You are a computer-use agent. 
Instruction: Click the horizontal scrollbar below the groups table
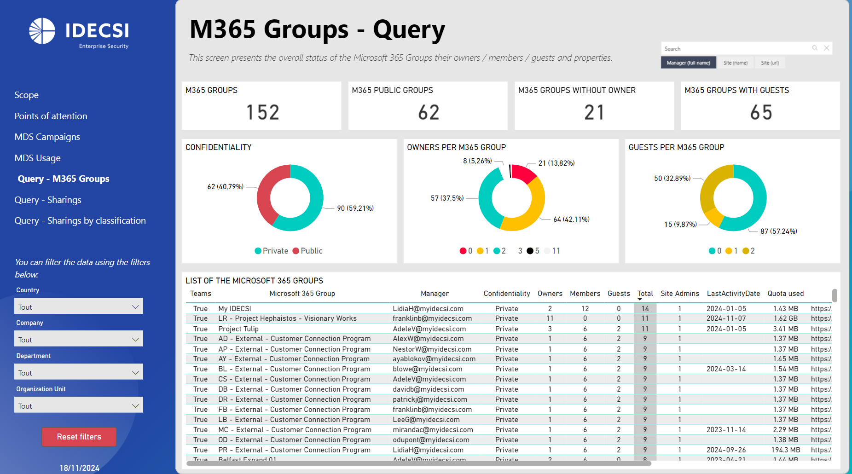click(418, 463)
